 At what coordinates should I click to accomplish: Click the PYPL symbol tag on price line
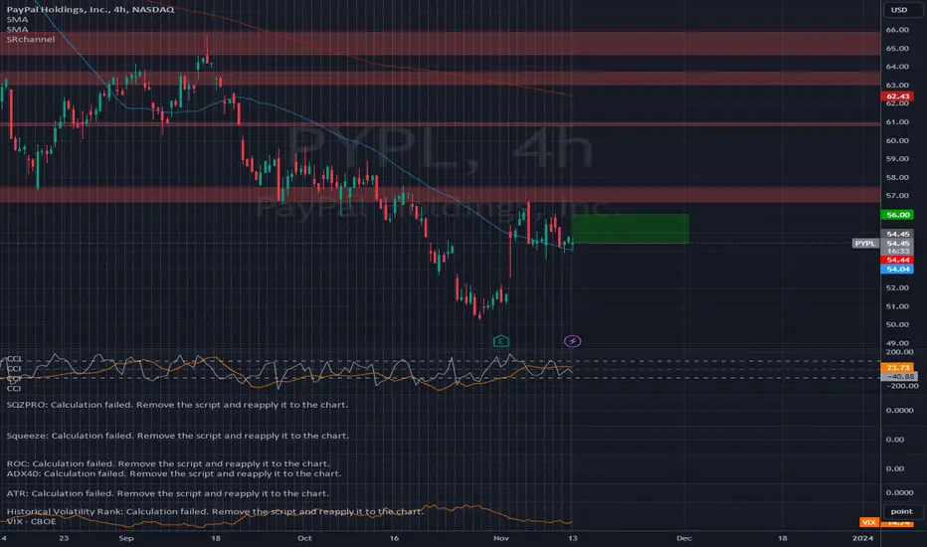point(865,244)
